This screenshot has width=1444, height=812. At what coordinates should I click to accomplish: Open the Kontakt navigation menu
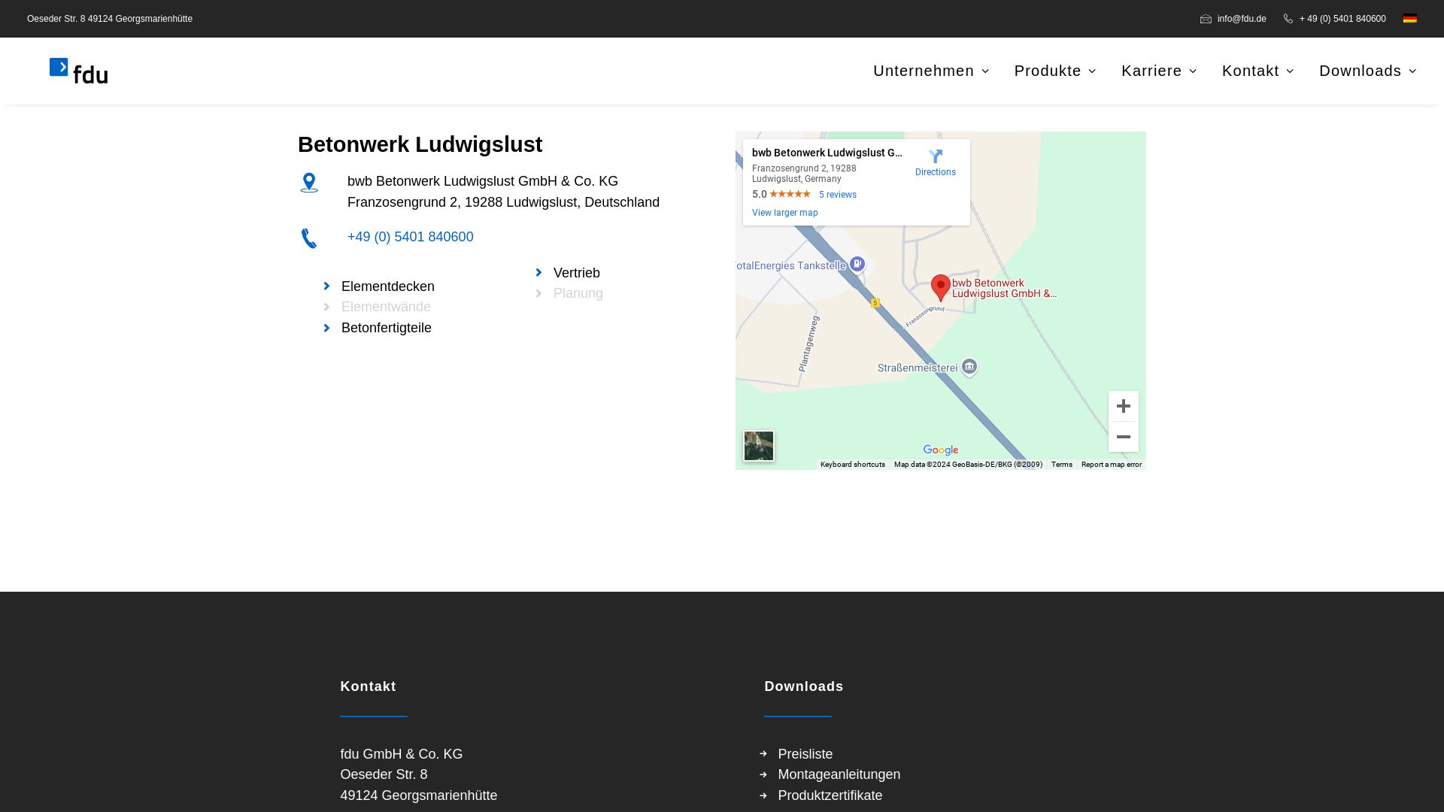pos(1257,71)
